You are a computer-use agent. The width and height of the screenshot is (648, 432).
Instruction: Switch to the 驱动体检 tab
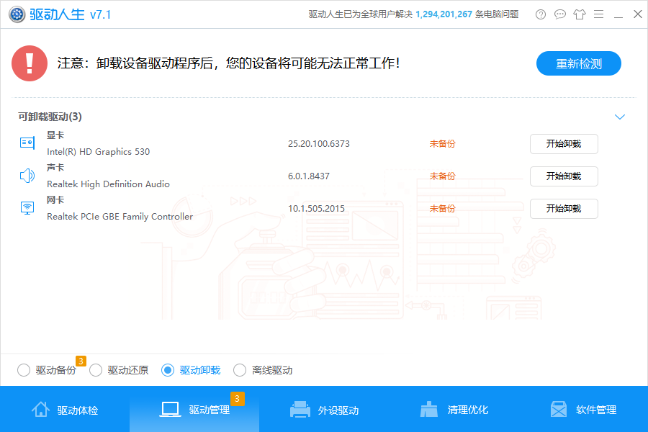[x=65, y=410]
